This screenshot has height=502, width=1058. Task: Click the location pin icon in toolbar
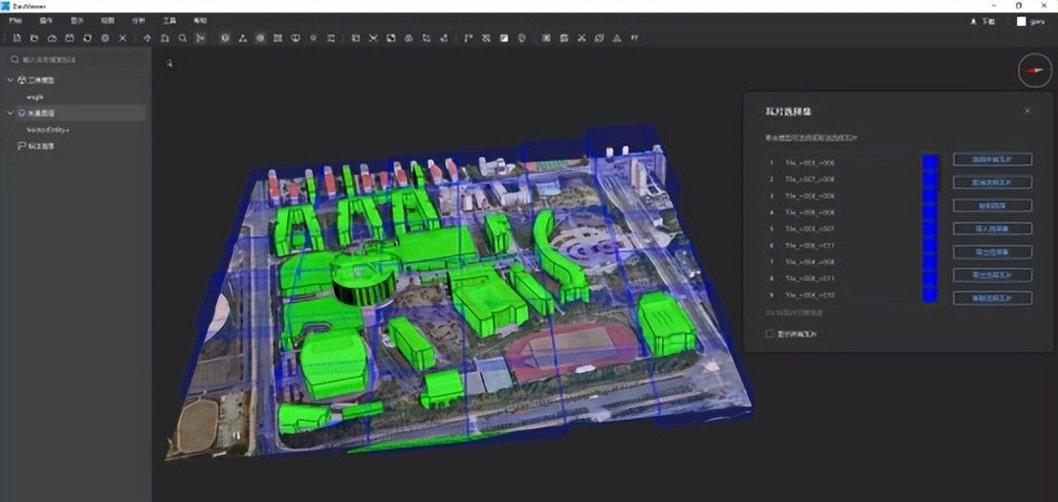pos(521,38)
